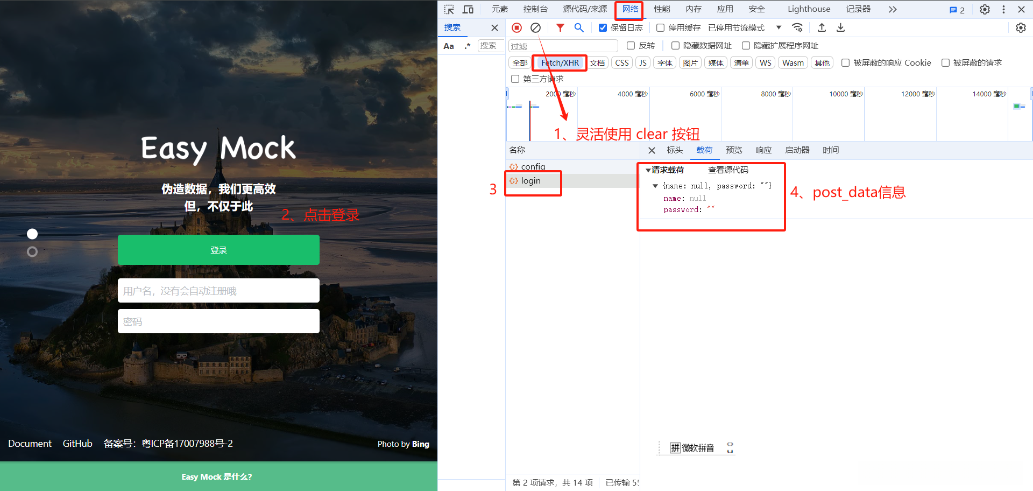1033x491 pixels.
Task: Filter requests by JS type
Action: tap(643, 63)
